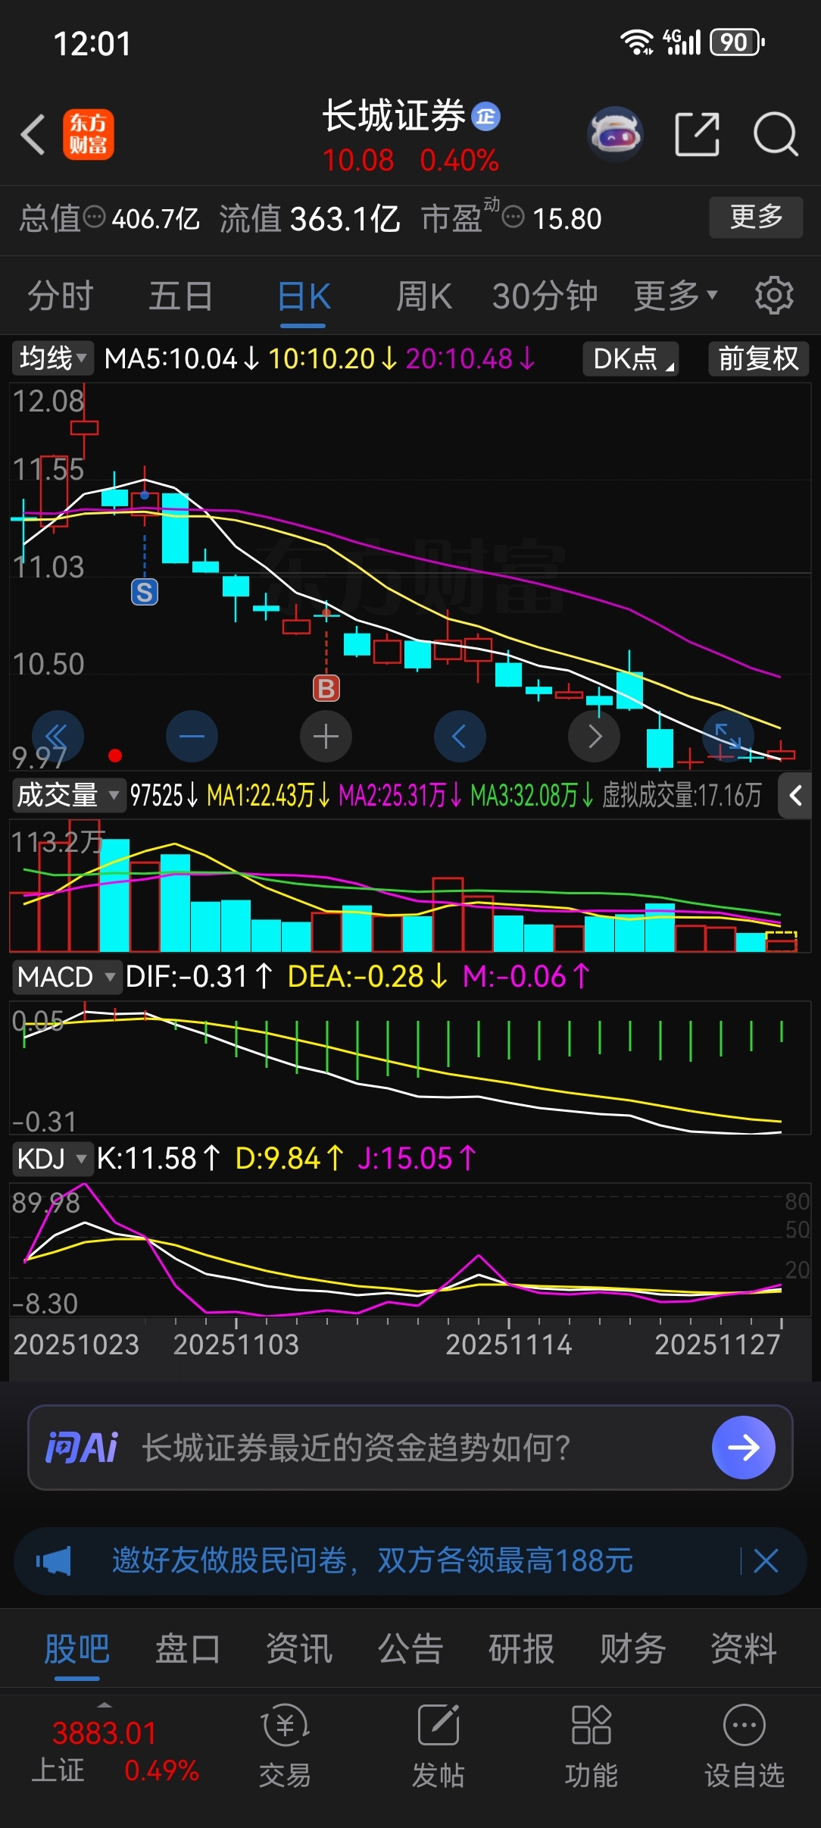The image size is (821, 1828).
Task: Tap the K:11.58 KDJ reading
Action: tap(158, 1159)
